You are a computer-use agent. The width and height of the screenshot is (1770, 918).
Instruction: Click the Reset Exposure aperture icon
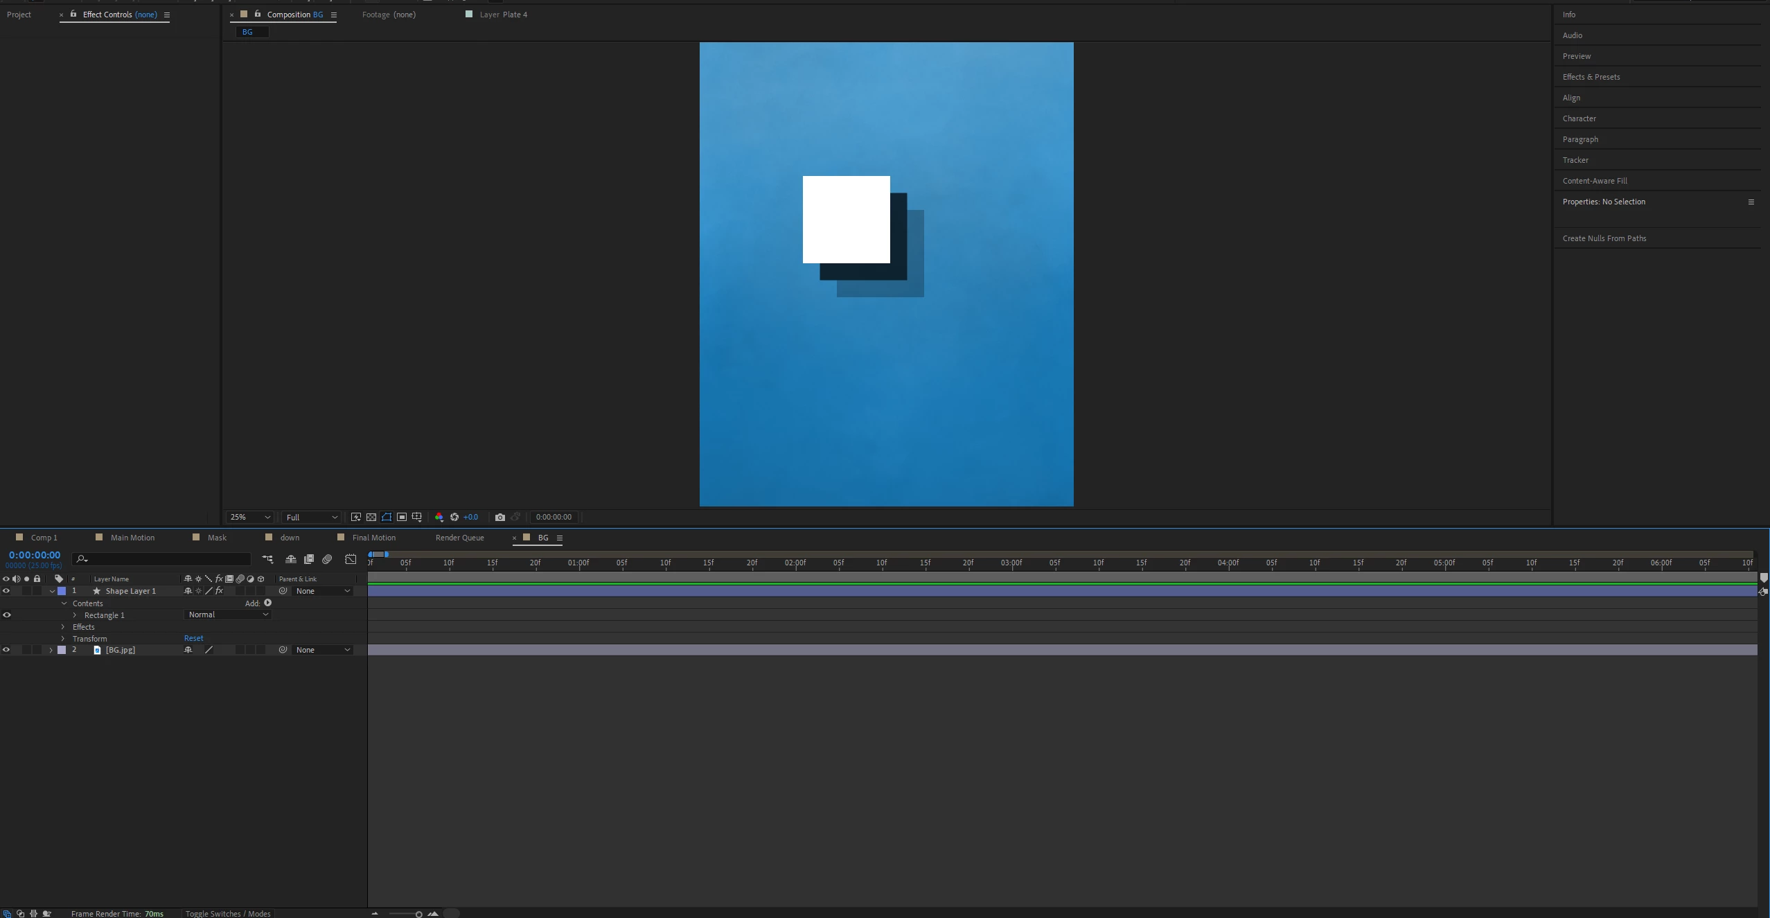pyautogui.click(x=454, y=517)
